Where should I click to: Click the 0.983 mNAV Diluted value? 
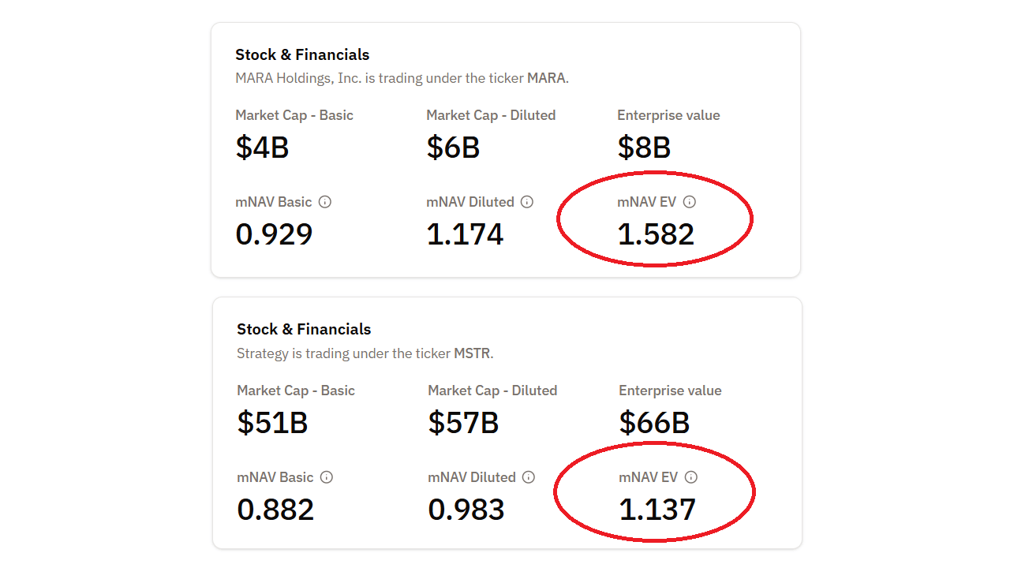(x=466, y=510)
